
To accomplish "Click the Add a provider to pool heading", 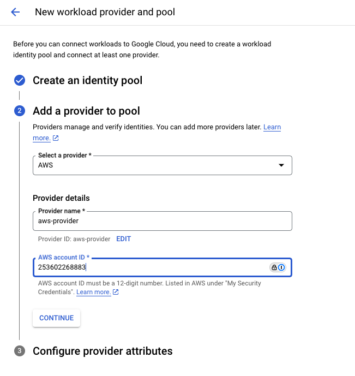I will tap(86, 111).
